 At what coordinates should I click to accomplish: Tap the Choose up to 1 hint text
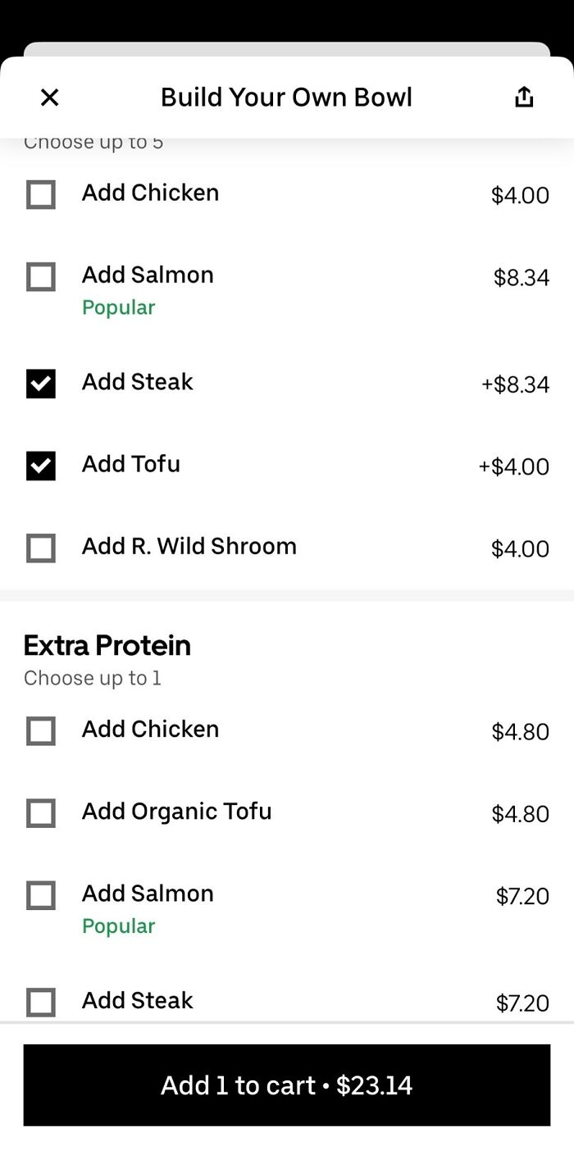93,678
